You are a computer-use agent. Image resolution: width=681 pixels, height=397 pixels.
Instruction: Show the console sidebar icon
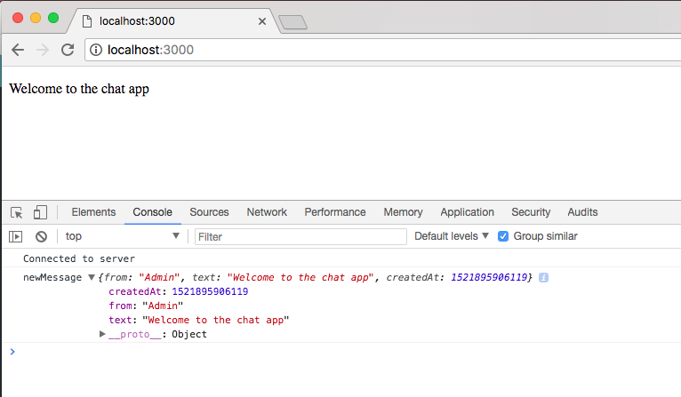[16, 236]
